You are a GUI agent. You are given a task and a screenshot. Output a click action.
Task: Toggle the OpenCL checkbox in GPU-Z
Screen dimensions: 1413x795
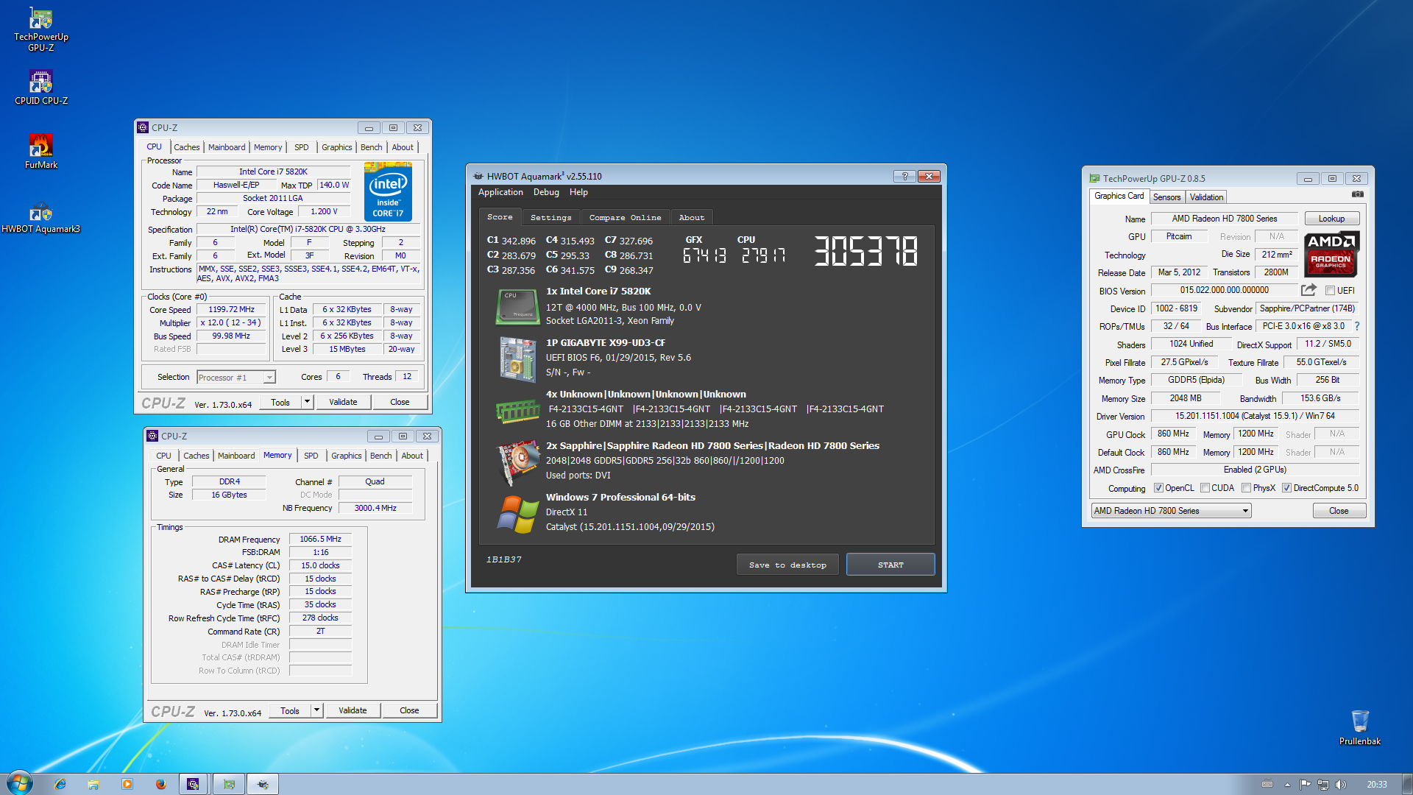tap(1158, 488)
